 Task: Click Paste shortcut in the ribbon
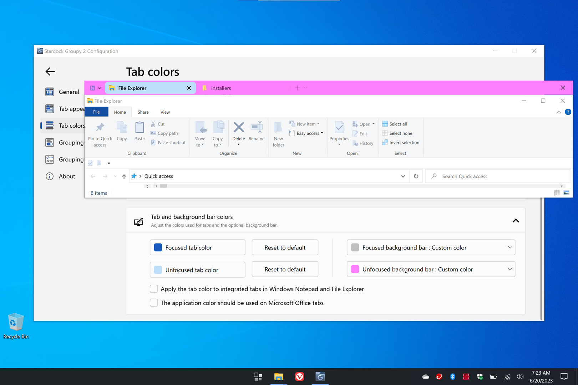[x=168, y=143]
